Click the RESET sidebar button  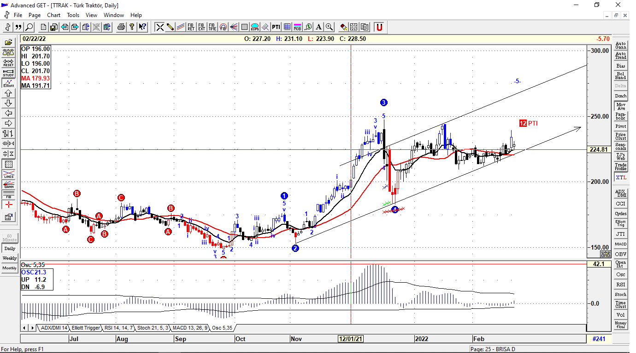point(8,63)
